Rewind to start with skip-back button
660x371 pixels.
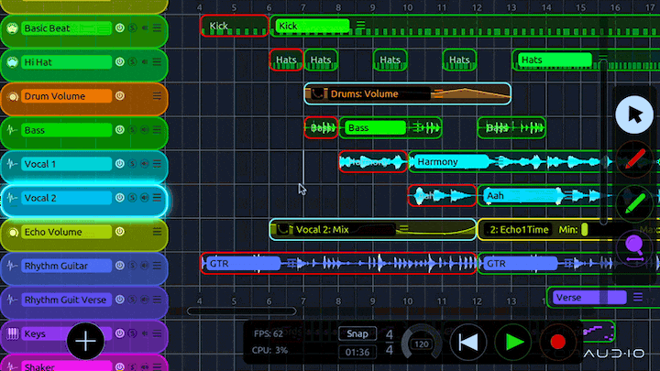point(468,343)
